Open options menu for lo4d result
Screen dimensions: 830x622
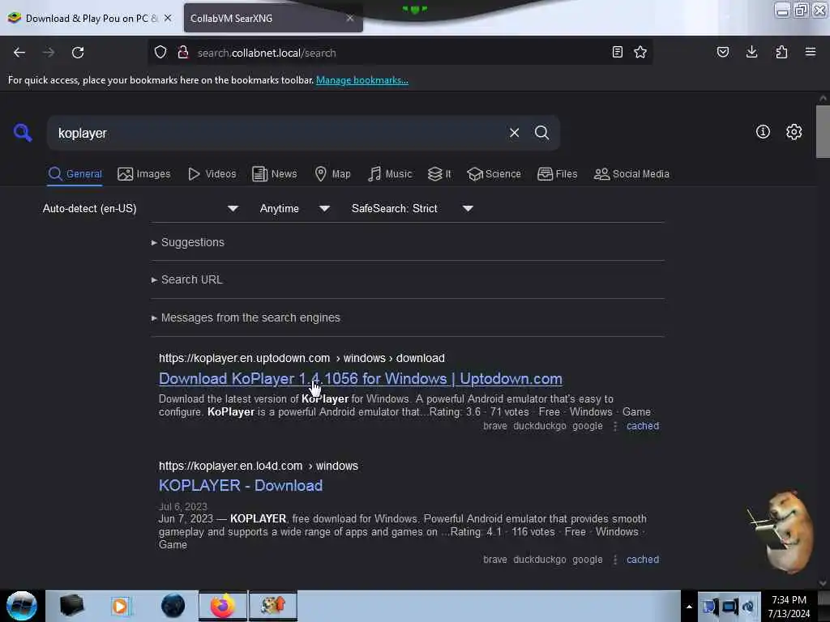614,560
